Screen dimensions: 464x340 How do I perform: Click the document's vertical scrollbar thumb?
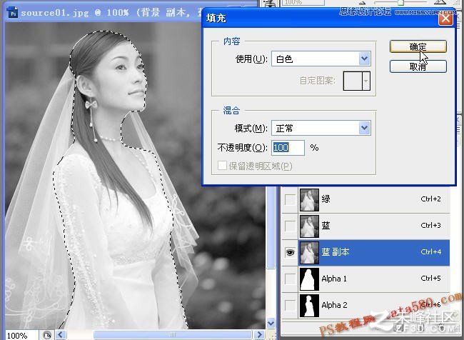pos(271,228)
